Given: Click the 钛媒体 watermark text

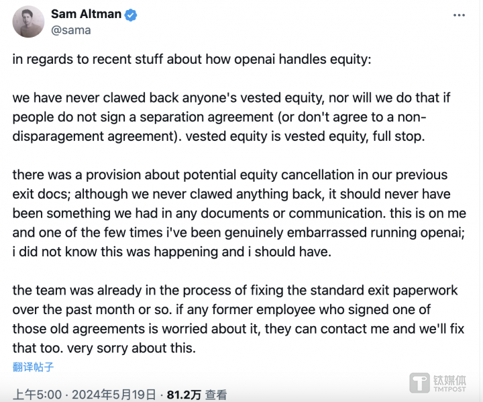Looking at the screenshot, I should click(452, 379).
